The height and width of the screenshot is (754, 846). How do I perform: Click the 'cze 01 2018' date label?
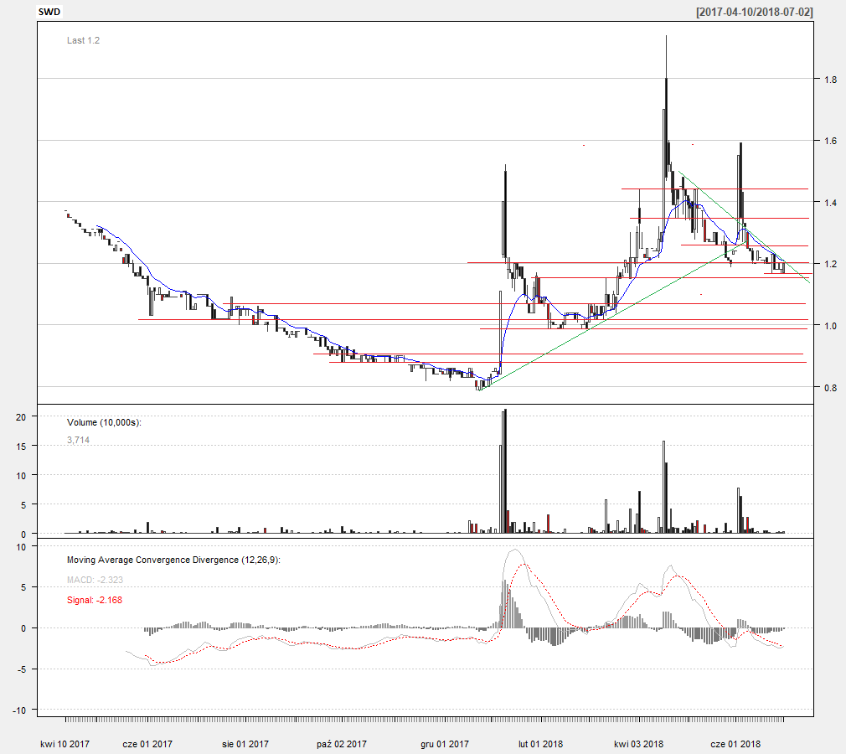click(x=735, y=744)
